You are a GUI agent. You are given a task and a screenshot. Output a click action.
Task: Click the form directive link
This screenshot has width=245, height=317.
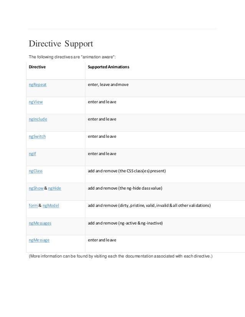pos(33,205)
